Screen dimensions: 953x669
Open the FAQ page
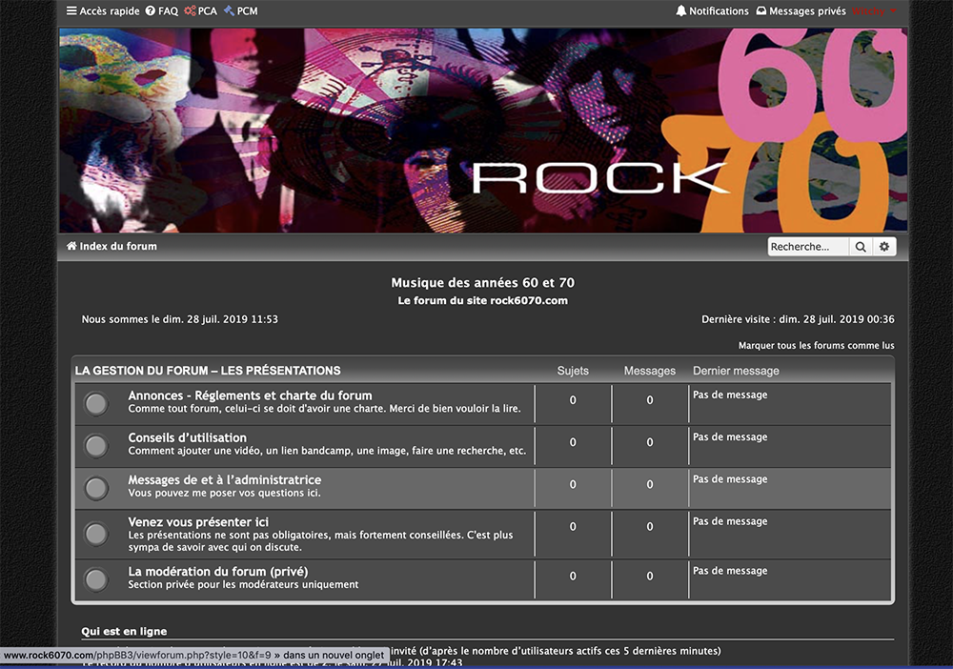(162, 10)
